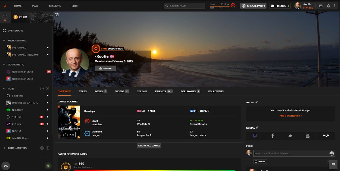Viewport: 340px width, 171px height.
Task: Open the Twitch social link
Action: click(x=255, y=136)
